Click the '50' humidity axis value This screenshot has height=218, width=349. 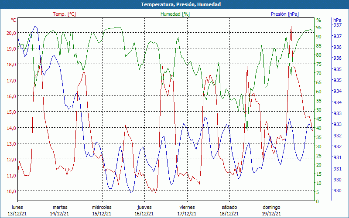point(319,110)
